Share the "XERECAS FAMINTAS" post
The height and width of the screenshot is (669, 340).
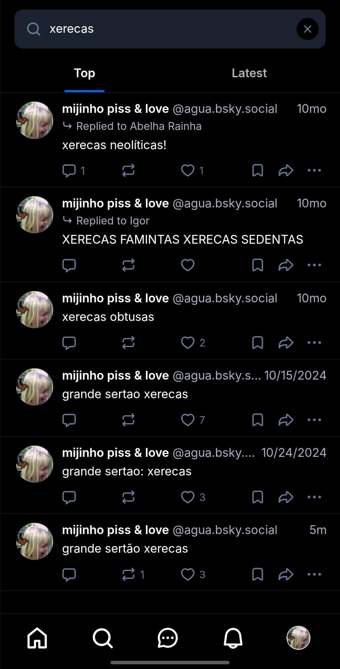(x=286, y=265)
